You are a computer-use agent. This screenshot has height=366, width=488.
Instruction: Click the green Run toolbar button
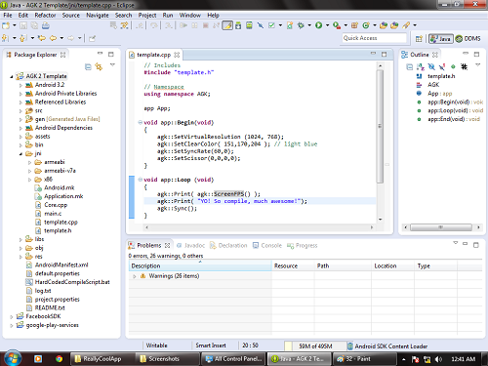tap(318, 25)
